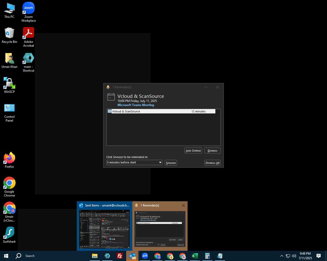Show hidden system tray icons
The width and height of the screenshot is (327, 261).
point(282,256)
